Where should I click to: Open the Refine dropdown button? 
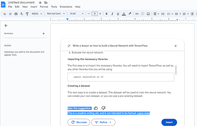pyautogui.click(x=103, y=122)
